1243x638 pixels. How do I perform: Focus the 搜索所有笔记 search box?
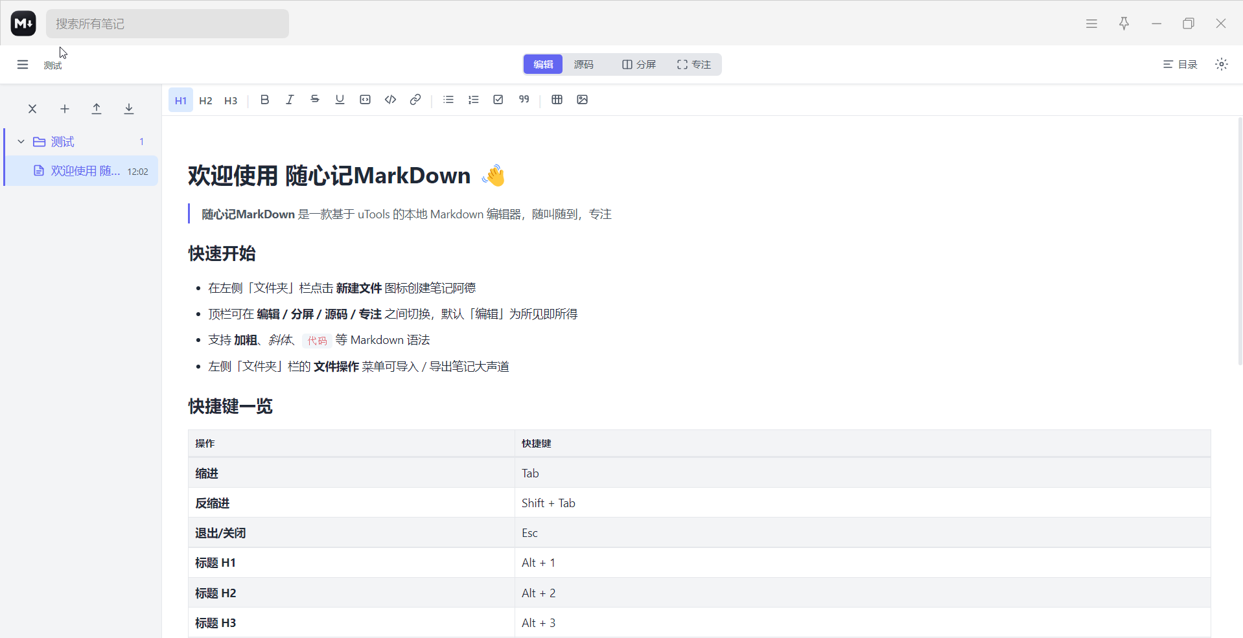coord(167,24)
